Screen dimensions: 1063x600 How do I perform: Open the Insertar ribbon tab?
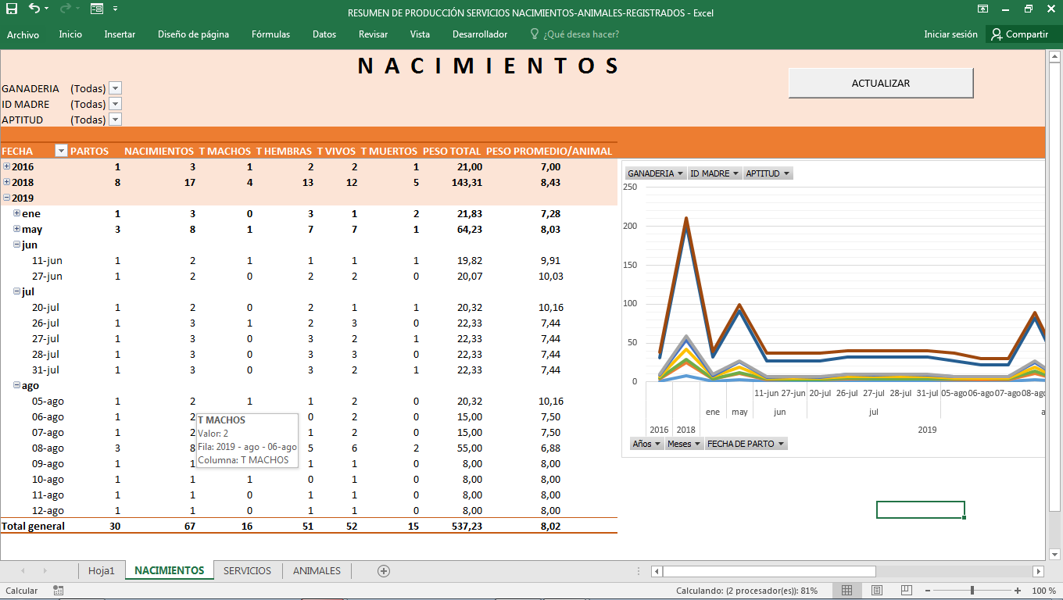pos(120,34)
